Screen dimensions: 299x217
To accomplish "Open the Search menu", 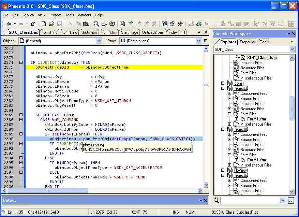I will coord(28,15).
